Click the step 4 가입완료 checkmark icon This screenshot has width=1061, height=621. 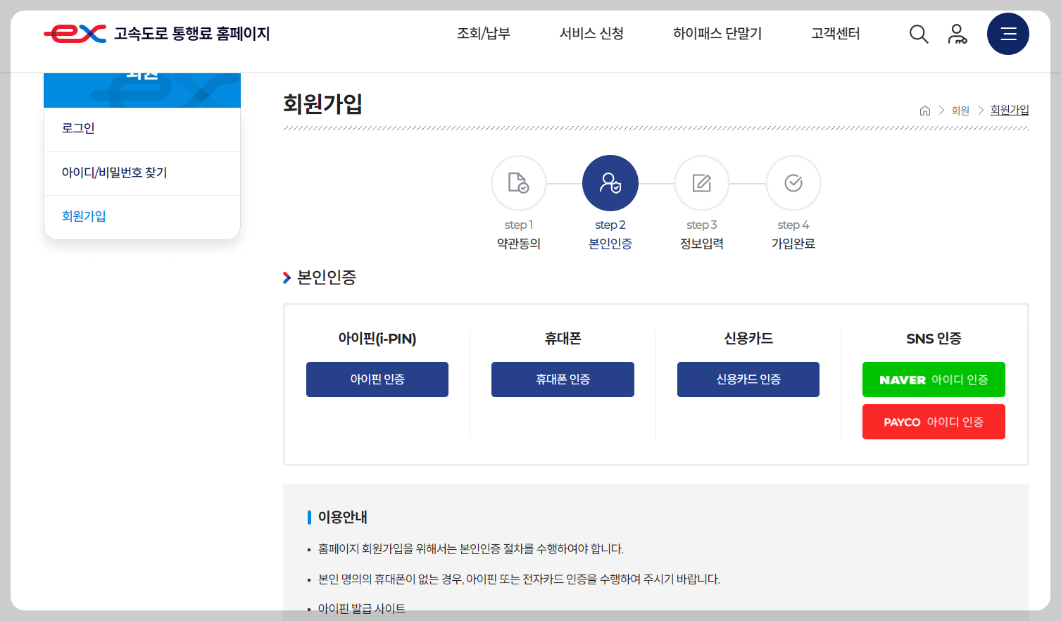pyautogui.click(x=793, y=182)
